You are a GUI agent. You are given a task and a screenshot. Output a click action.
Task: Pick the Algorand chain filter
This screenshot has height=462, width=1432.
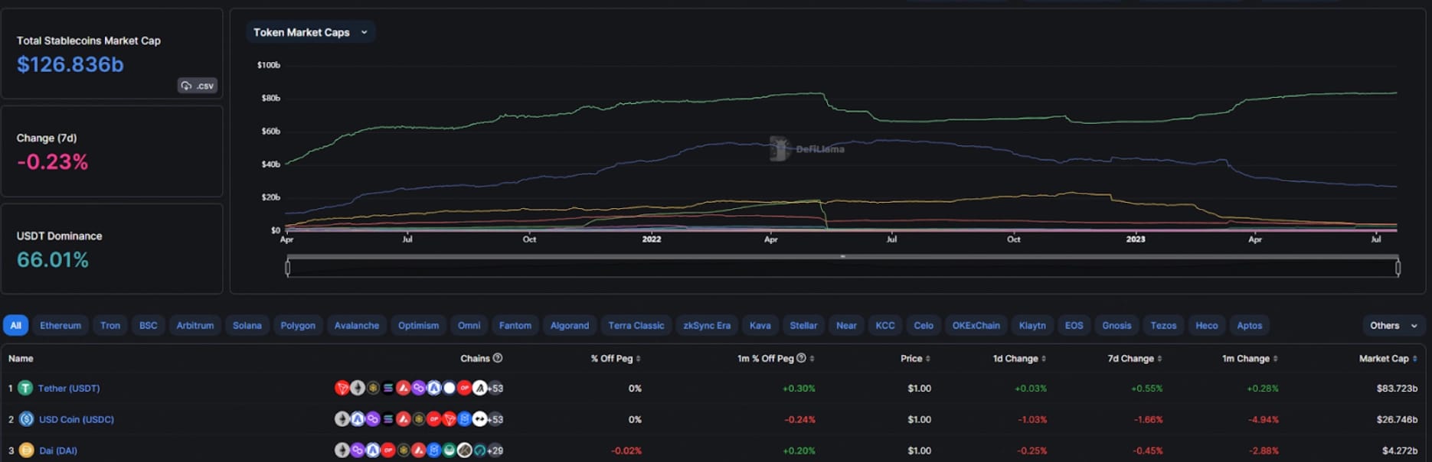[x=570, y=325]
